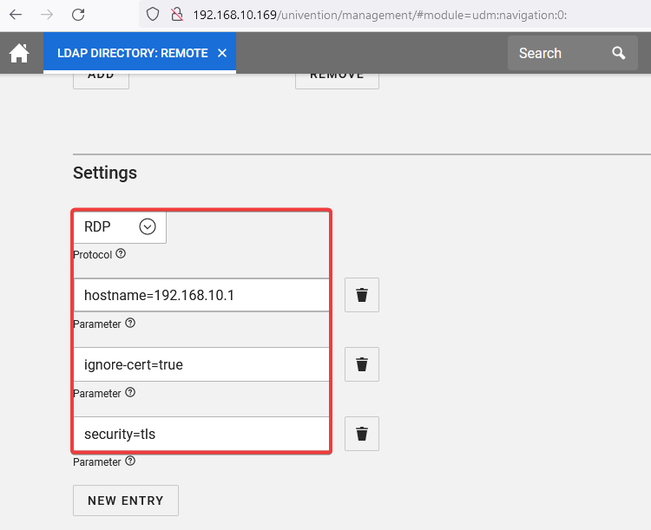Remove the security=tls entry via trash icon
Image resolution: width=651 pixels, height=530 pixels.
(362, 434)
